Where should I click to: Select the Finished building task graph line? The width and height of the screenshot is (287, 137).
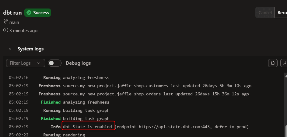[59, 118]
